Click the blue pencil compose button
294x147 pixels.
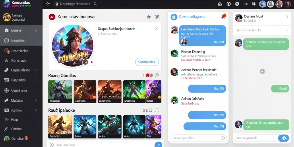pos(158,145)
